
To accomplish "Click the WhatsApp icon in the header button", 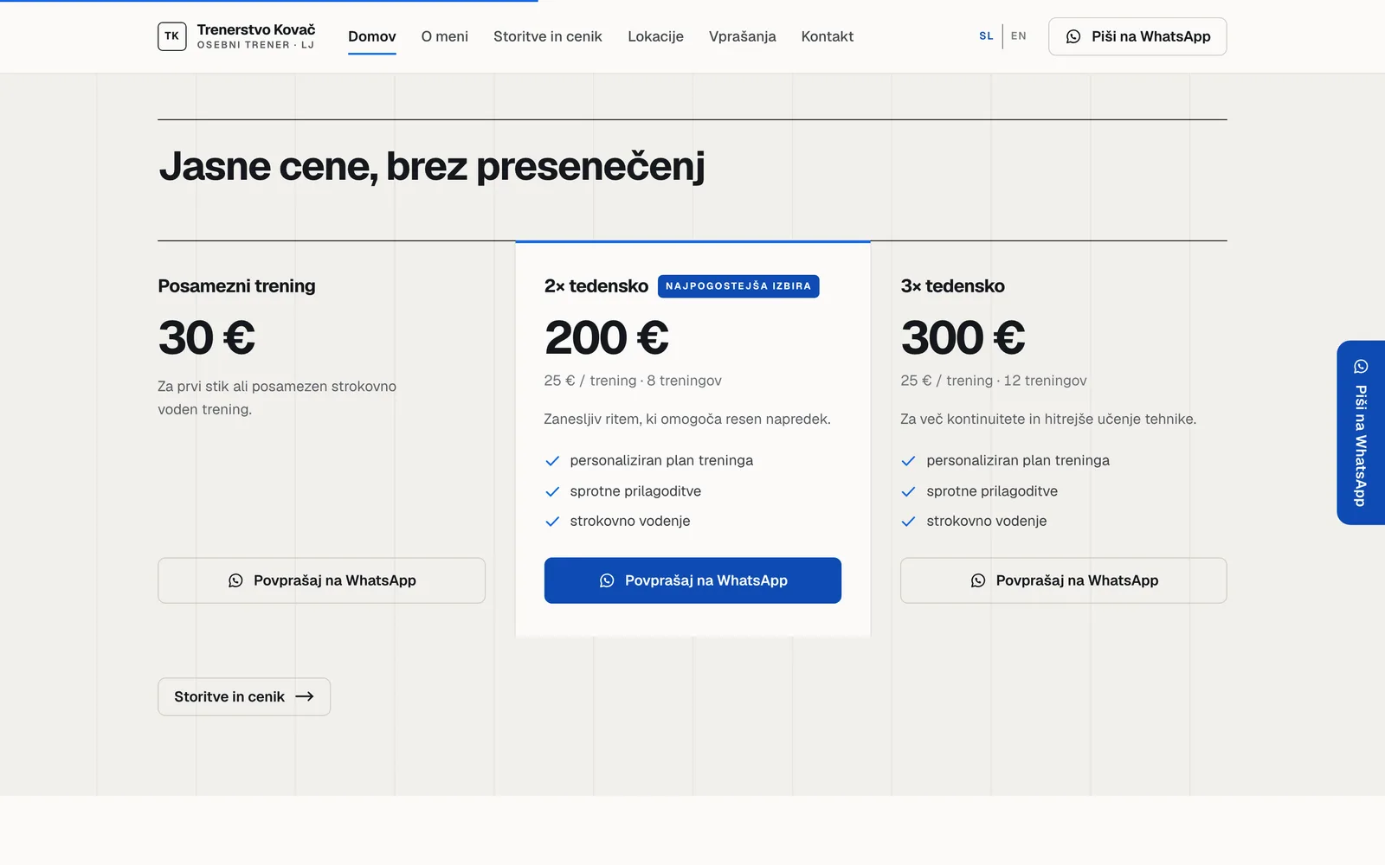I will 1073,36.
